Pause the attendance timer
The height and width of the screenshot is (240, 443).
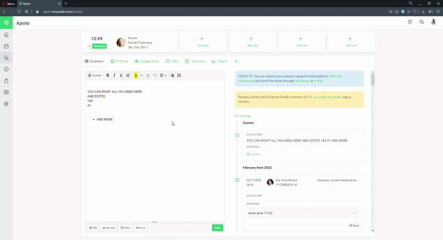[89, 46]
